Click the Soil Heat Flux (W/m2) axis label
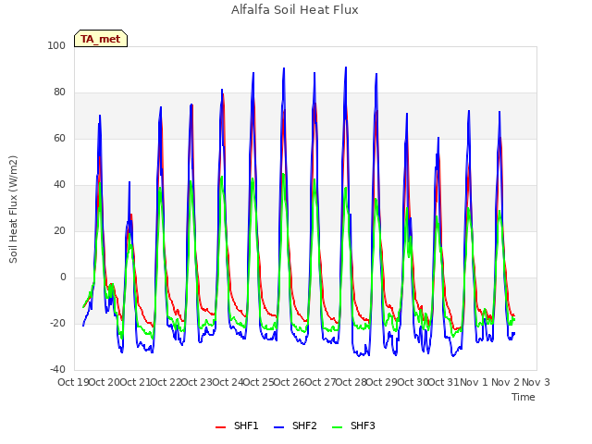 [x=13, y=209]
